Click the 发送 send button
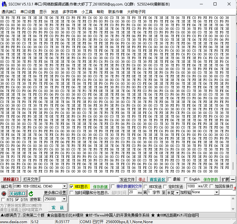The image size is (237, 224). (x=58, y=208)
